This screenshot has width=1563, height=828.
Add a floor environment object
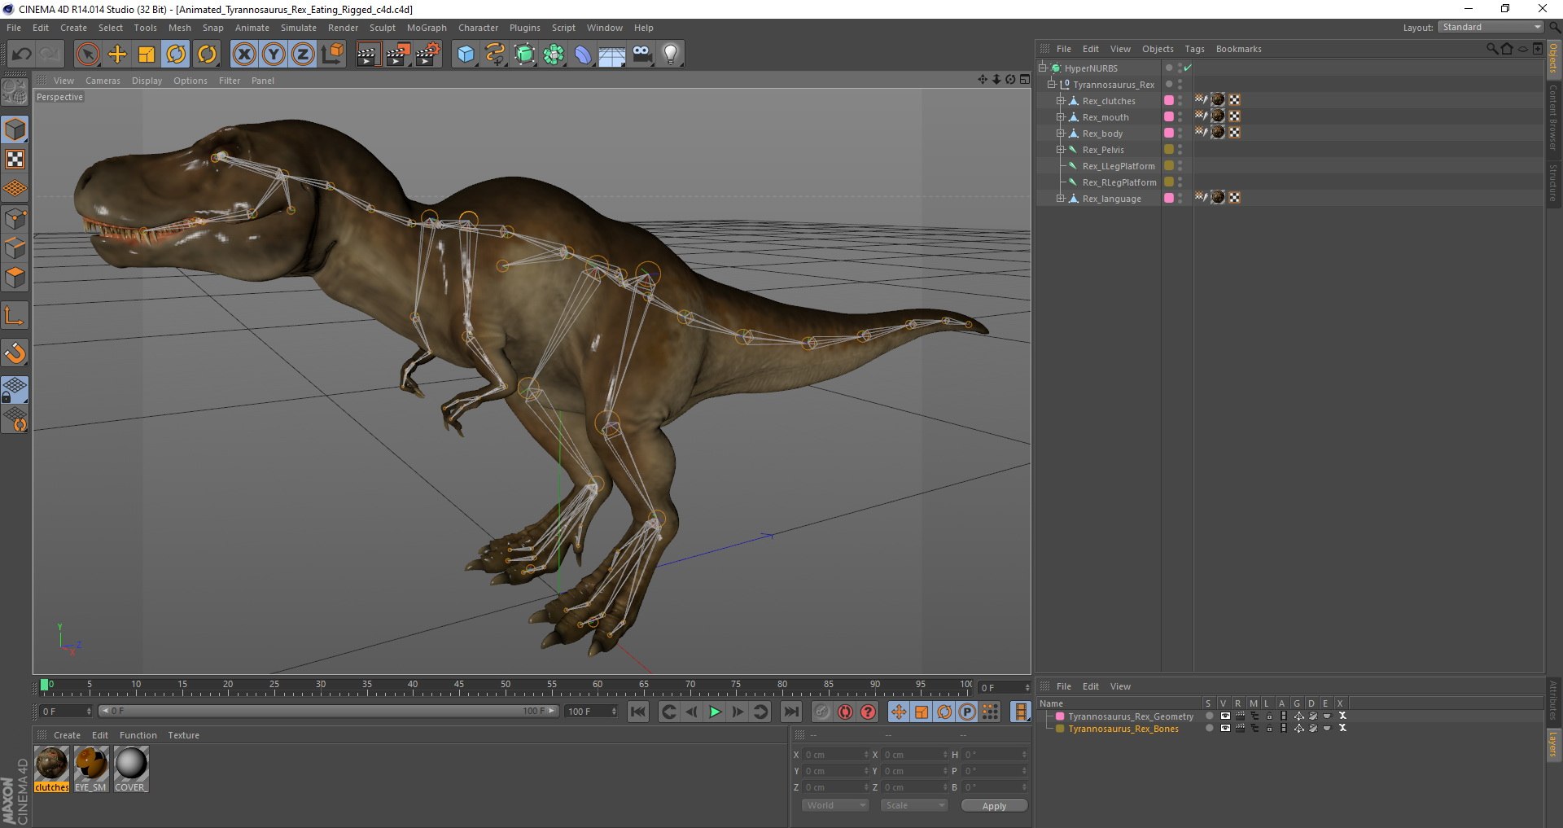click(612, 55)
